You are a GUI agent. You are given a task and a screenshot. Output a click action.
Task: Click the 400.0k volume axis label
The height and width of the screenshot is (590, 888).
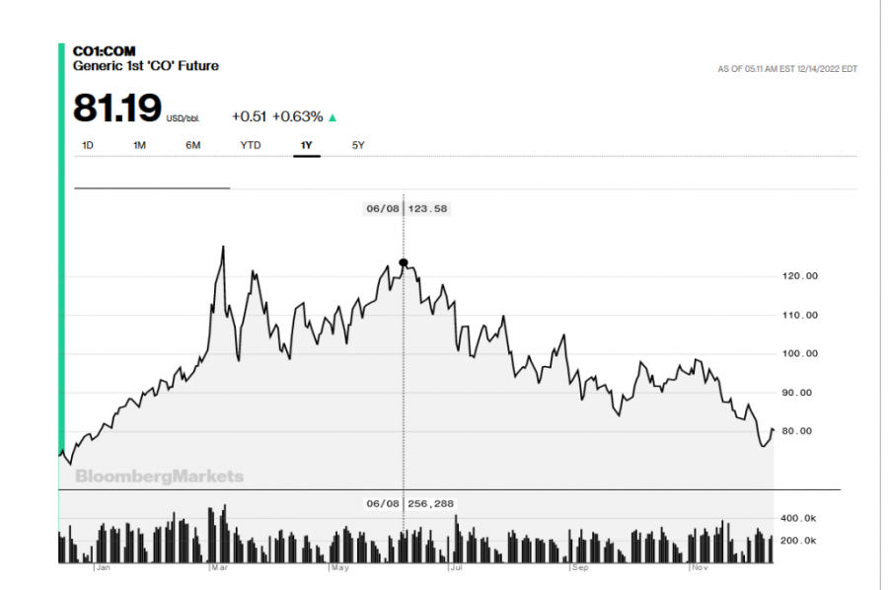click(x=797, y=518)
